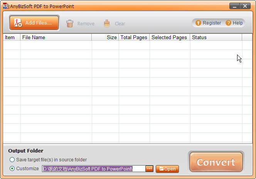This screenshot has height=179, width=256.
Task: Click the Clear broom icon
Action: point(107,23)
